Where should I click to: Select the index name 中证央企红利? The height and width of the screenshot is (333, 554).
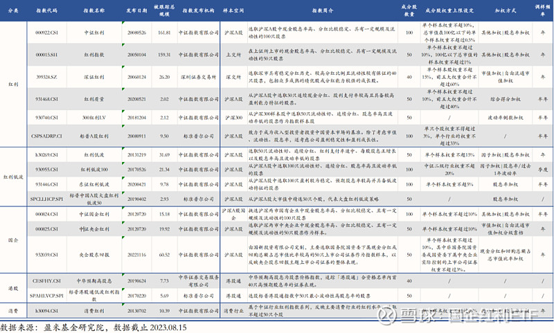click(x=94, y=229)
